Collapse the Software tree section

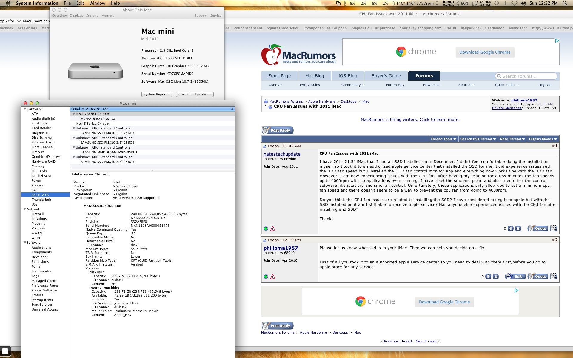click(25, 243)
